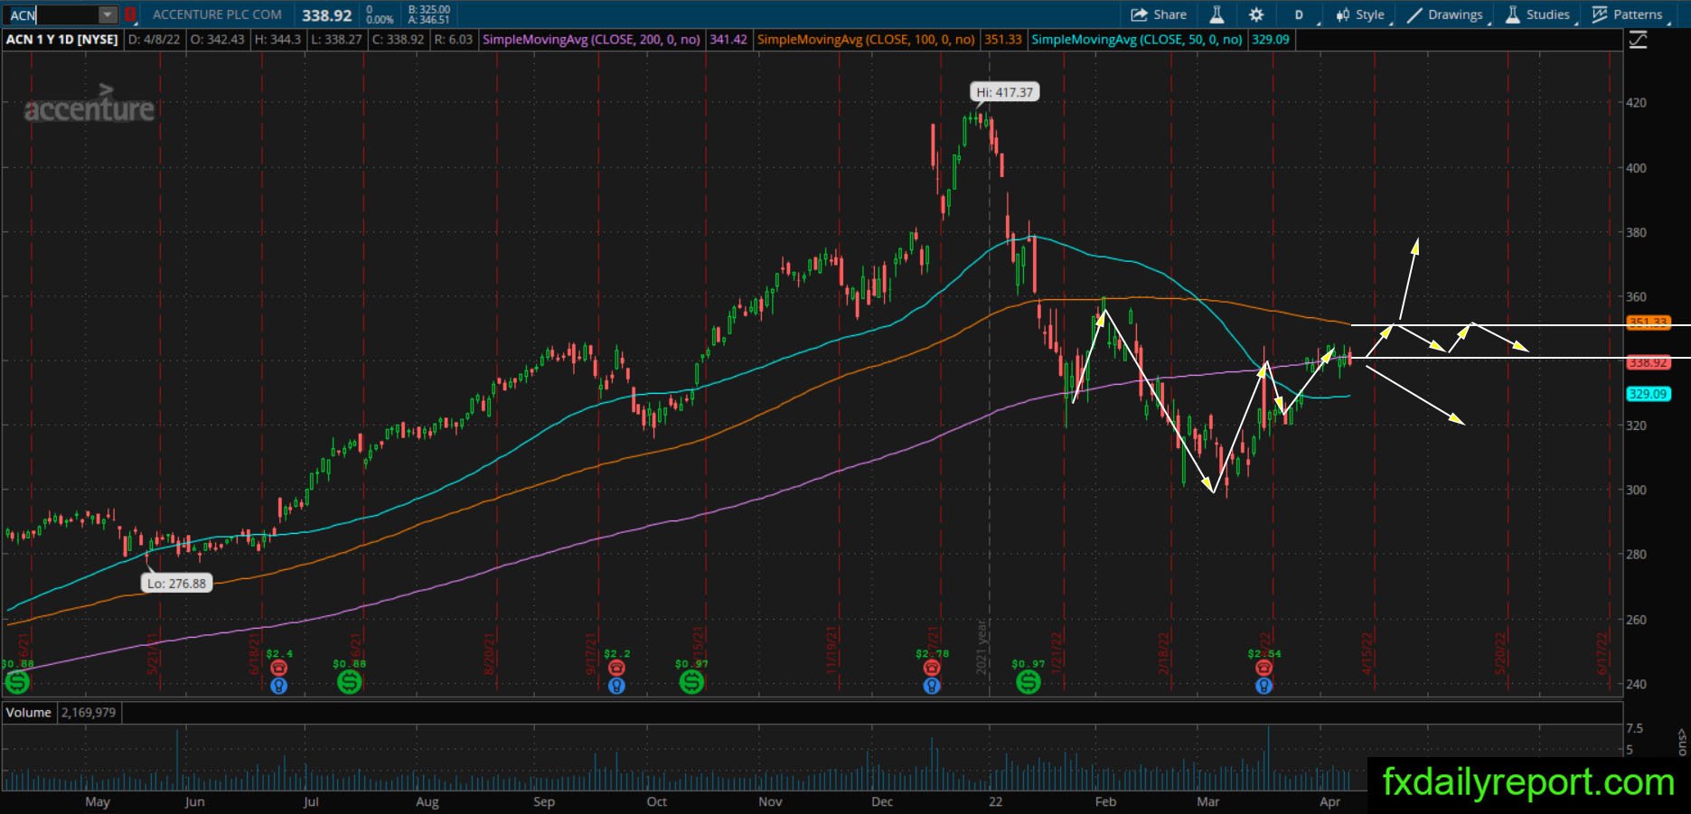The height and width of the screenshot is (814, 1691).
Task: Click the Drawings diagonal line icon
Action: (1414, 14)
